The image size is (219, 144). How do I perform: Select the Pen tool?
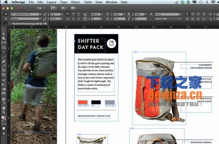coord(4,61)
